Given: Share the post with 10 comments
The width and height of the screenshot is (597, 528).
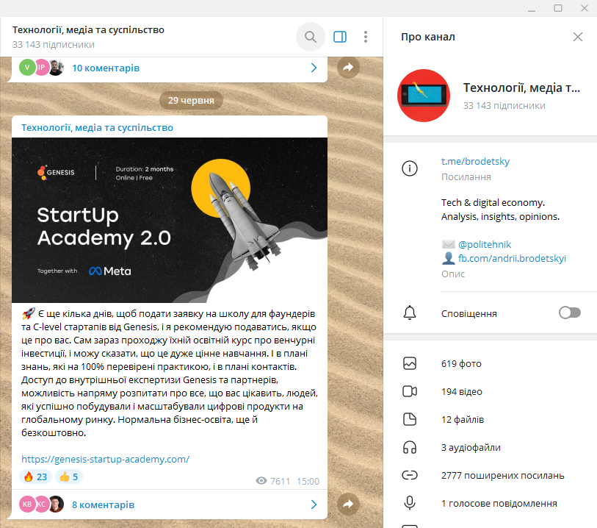Looking at the screenshot, I should coord(348,68).
